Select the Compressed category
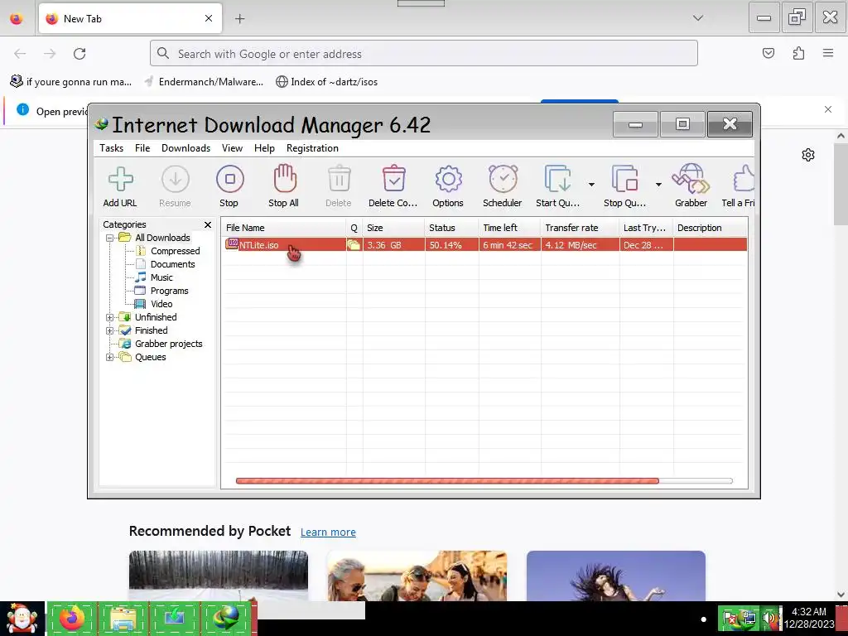 pos(176,251)
